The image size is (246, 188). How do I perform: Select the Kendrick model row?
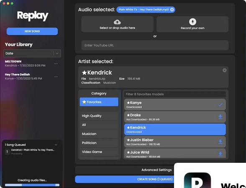175,129
